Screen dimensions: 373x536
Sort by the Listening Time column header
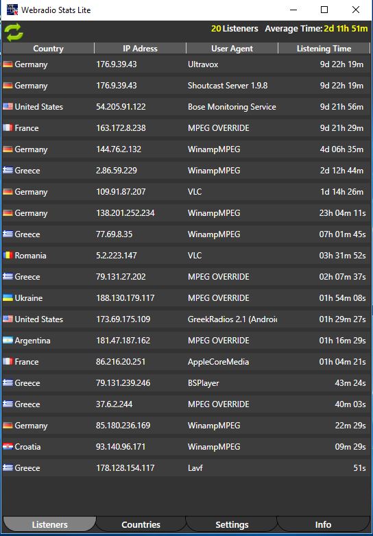coord(324,48)
